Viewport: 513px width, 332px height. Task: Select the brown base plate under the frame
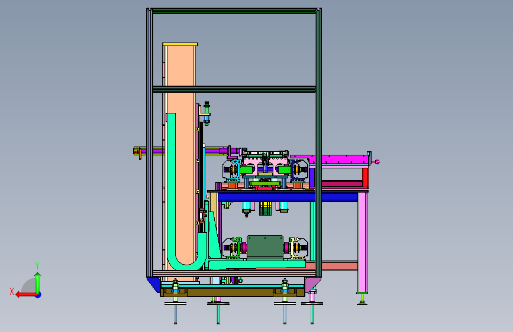coord(233,292)
